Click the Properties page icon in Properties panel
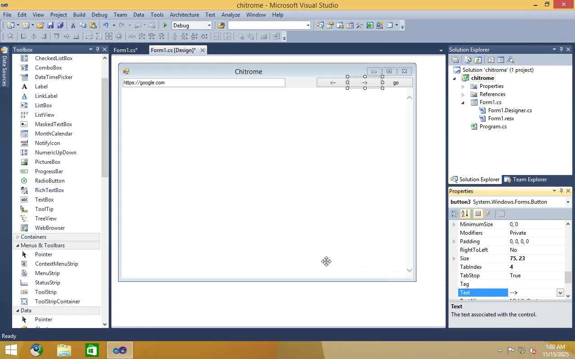This screenshot has width=575, height=359. pos(501,214)
